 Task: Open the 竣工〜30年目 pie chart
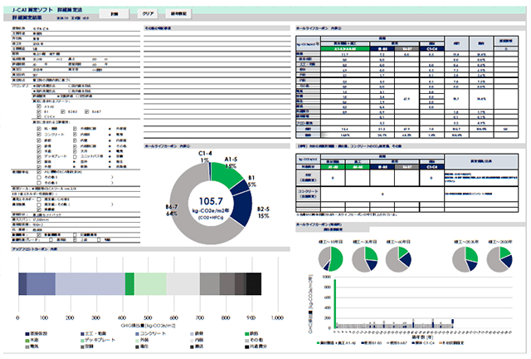365,259
